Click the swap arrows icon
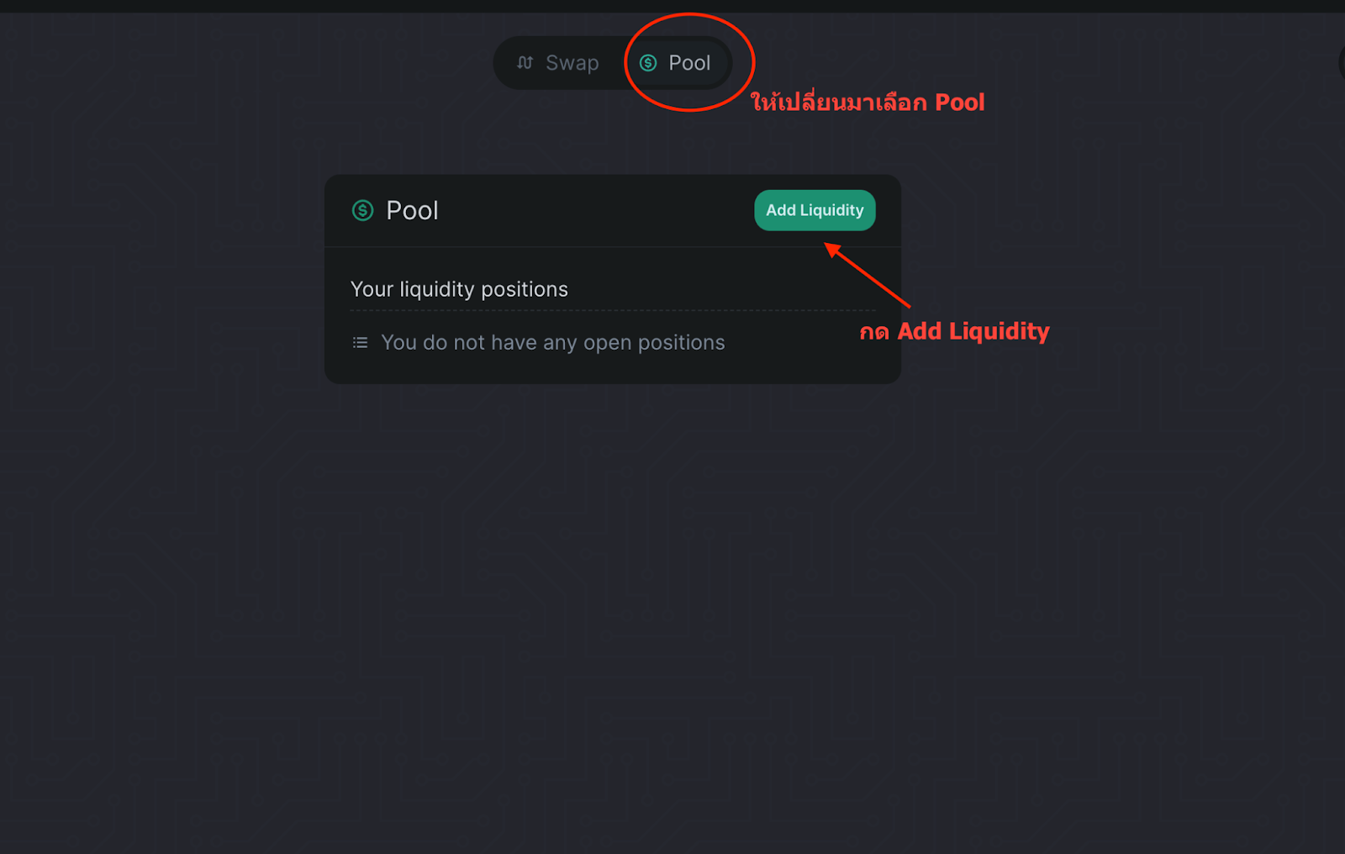 point(525,63)
